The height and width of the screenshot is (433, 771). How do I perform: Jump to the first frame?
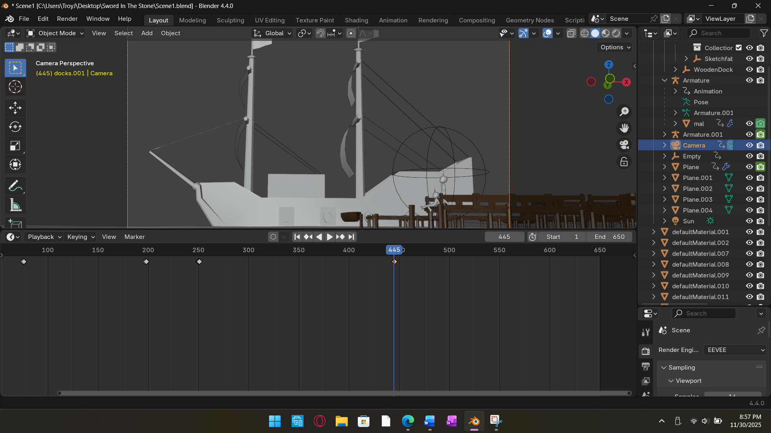pos(297,237)
